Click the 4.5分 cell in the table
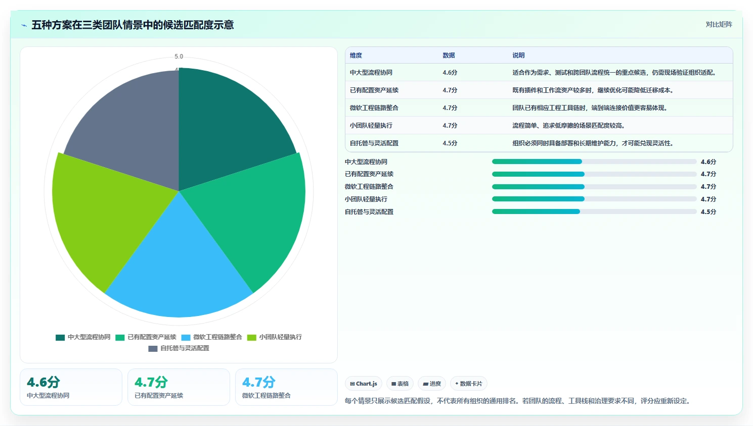The height and width of the screenshot is (426, 753). coord(450,143)
